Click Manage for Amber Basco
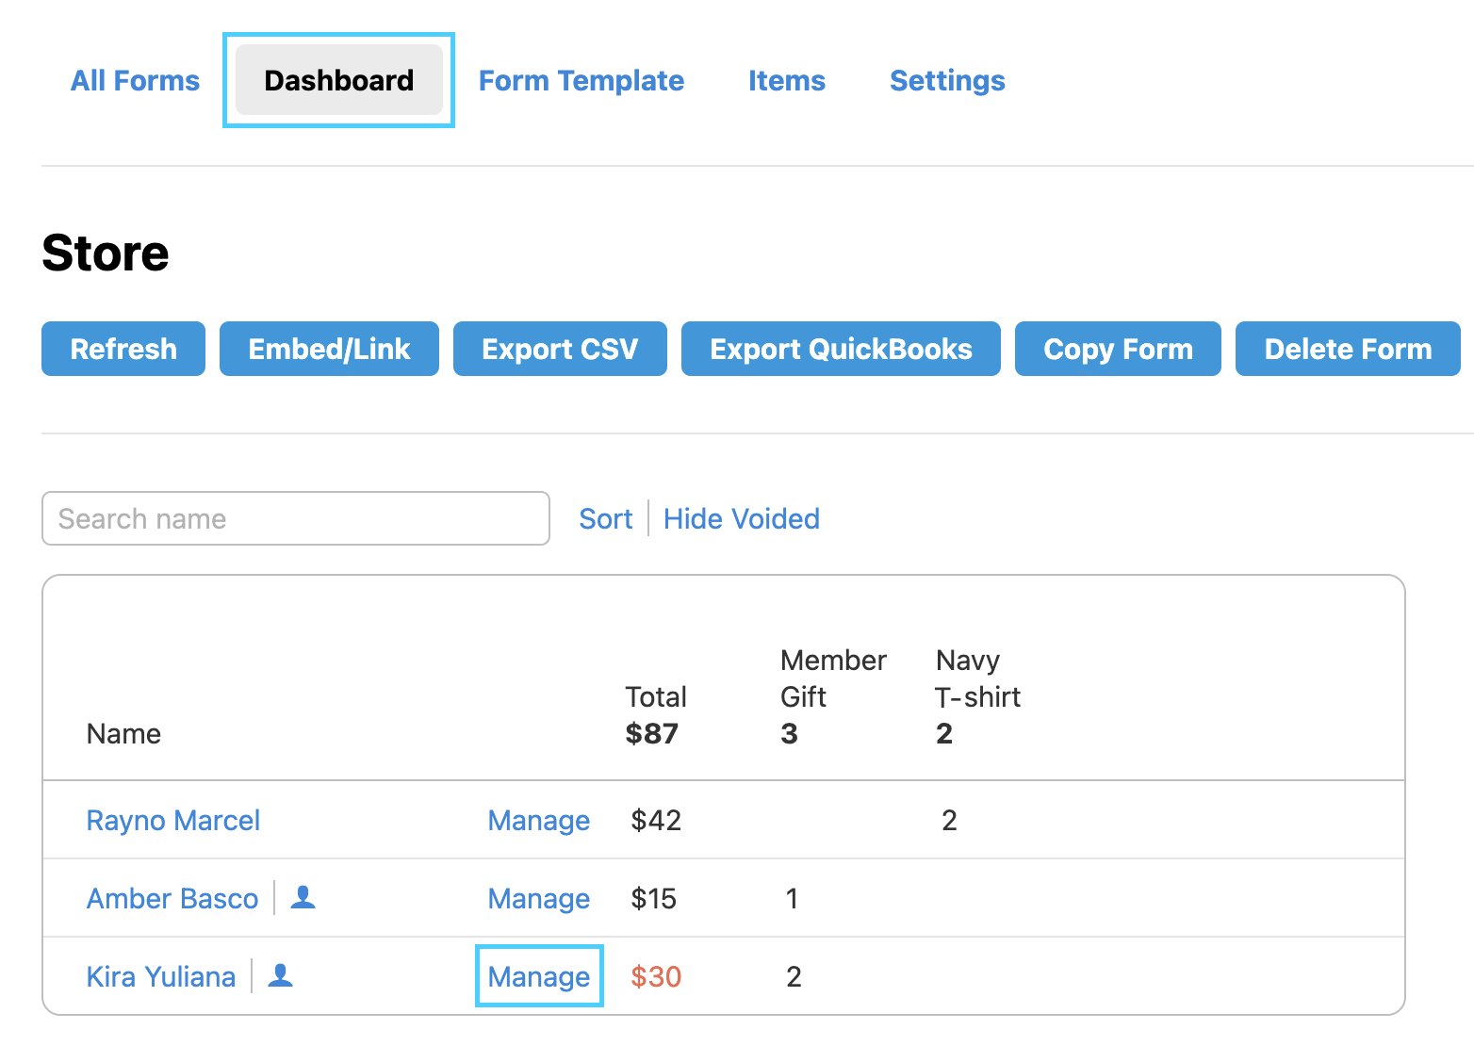Viewport: 1474px width, 1062px height. [x=539, y=899]
